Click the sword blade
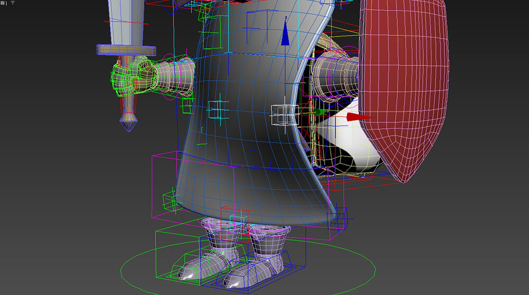 coord(125,21)
